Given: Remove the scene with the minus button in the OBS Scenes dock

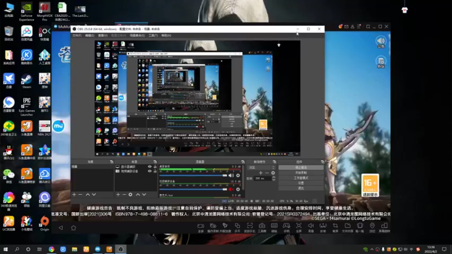Looking at the screenshot, I should (80, 195).
